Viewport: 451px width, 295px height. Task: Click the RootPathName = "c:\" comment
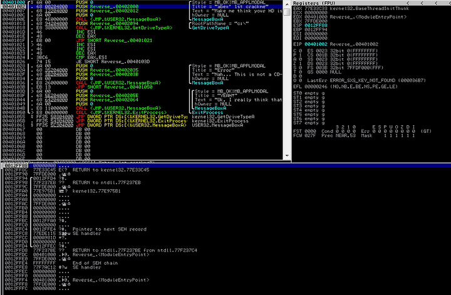tap(220, 23)
